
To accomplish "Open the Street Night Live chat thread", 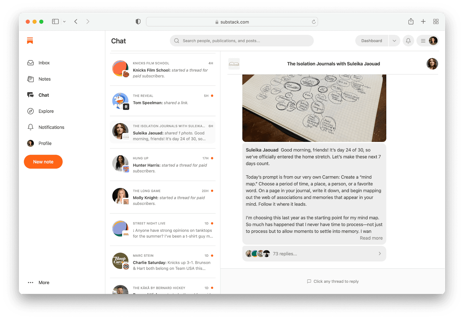I will pos(163,229).
